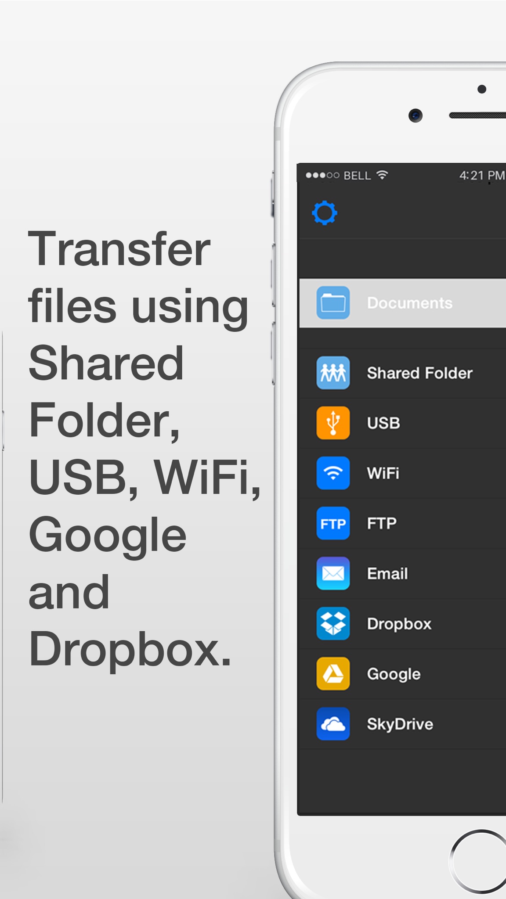Screen dimensions: 506x899
Task: Tap the yellow Google Drive icon
Action: [333, 674]
